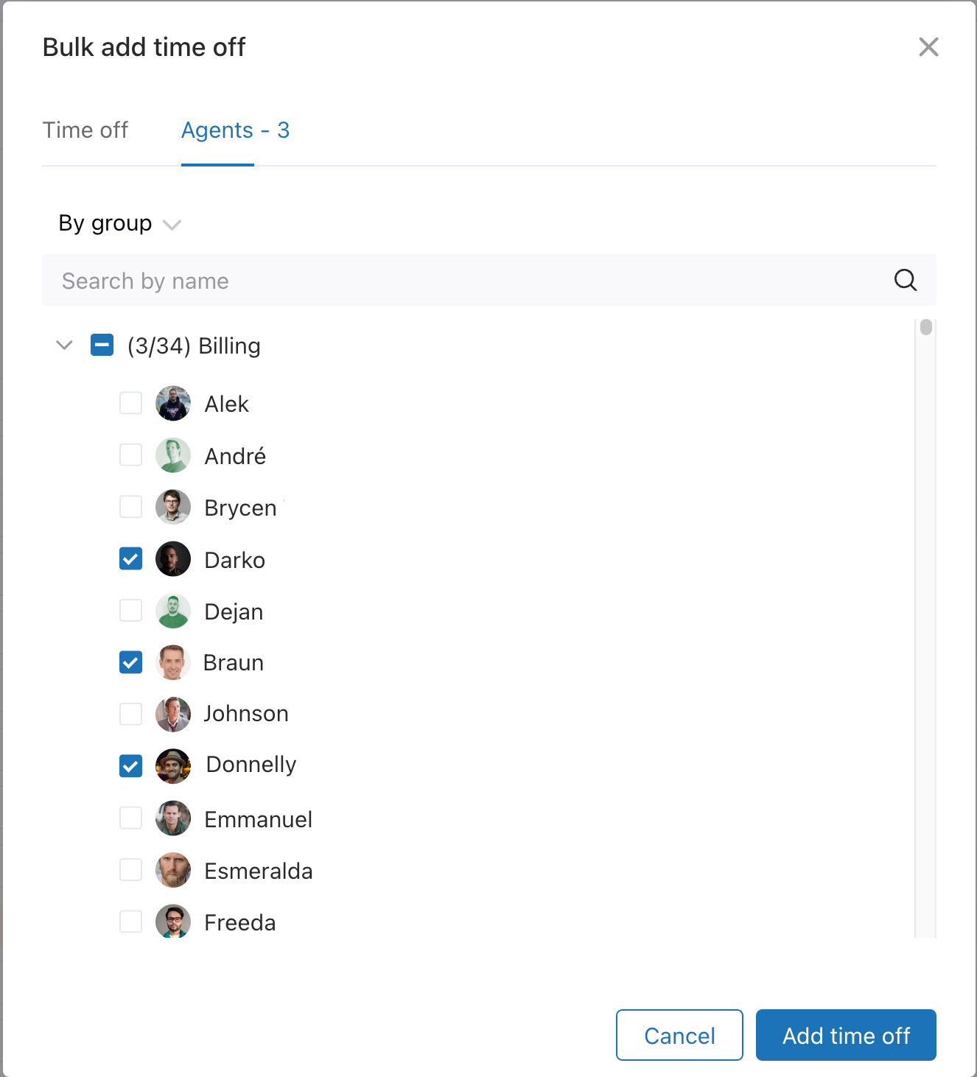
Task: Click Donnelly's avatar with hat
Action: point(173,766)
